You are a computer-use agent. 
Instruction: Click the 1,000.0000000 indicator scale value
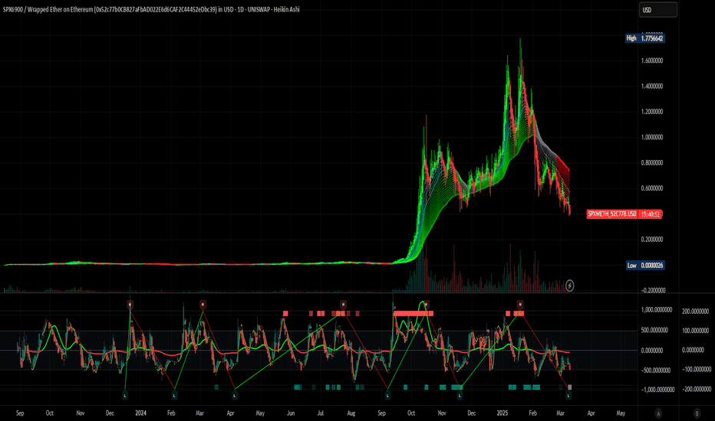[x=656, y=310]
